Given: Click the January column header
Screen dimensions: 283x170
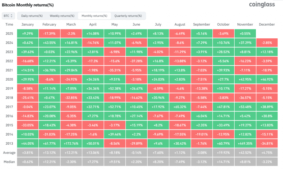Looking at the screenshot, I should coord(28,24).
